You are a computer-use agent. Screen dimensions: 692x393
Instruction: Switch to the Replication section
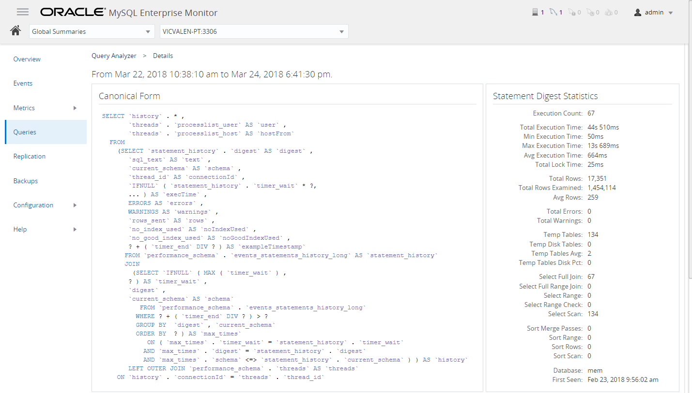(30, 156)
